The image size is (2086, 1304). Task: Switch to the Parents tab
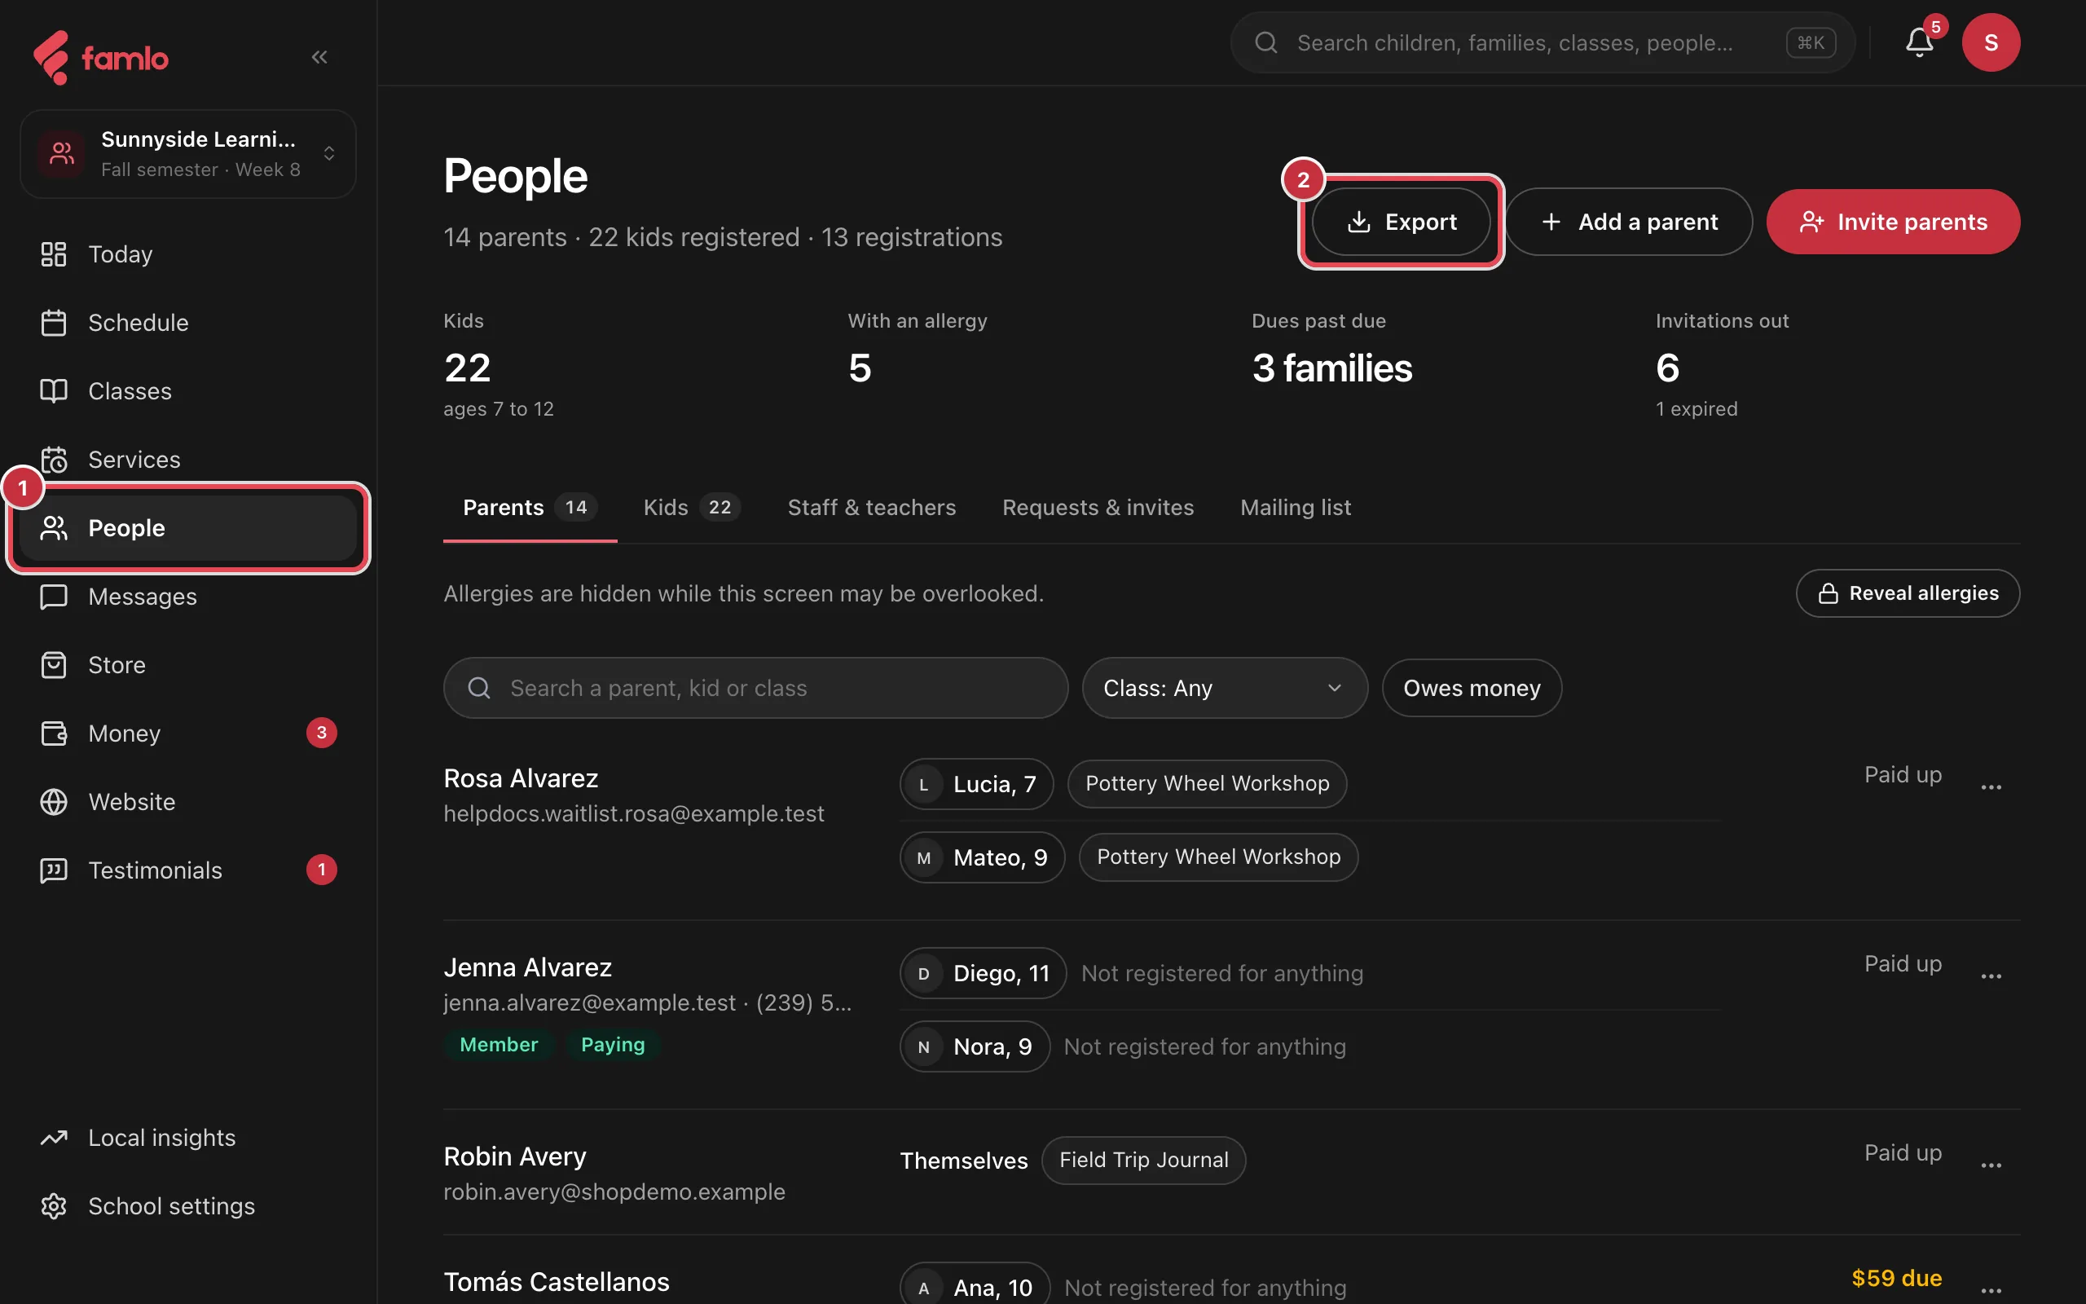(530, 507)
